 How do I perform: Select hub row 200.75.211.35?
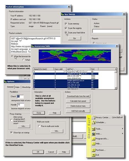(66, 87)
